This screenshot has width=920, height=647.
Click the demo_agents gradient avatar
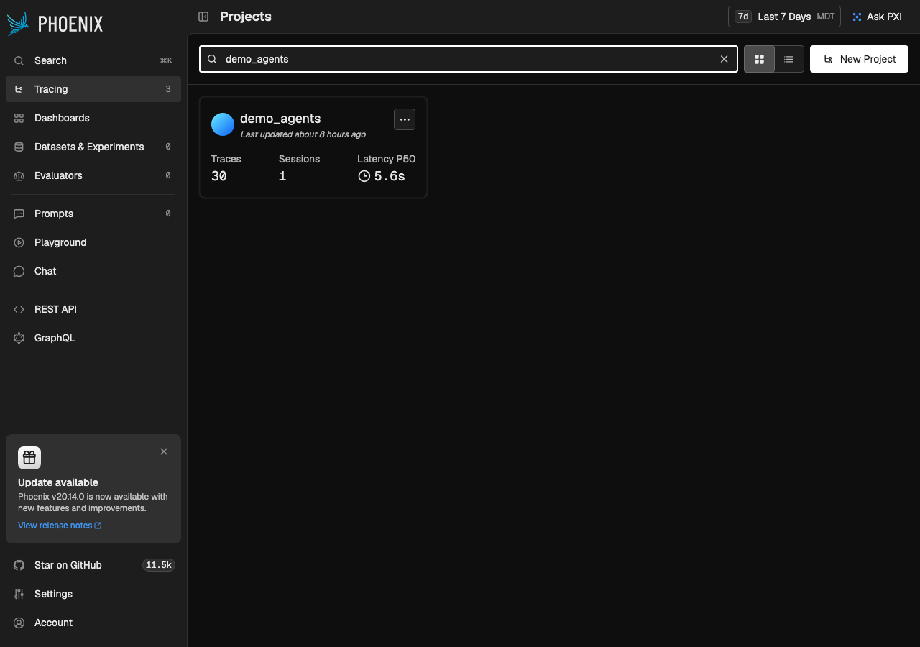click(223, 124)
